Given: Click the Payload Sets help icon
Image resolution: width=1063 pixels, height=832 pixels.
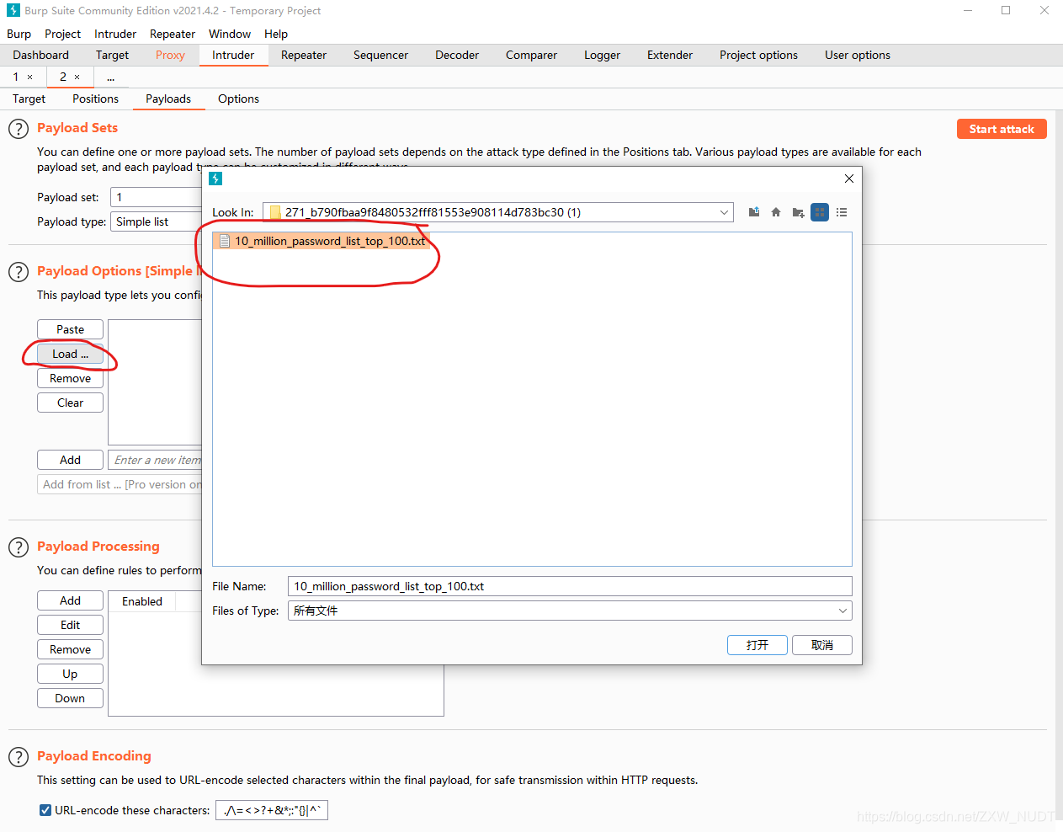Looking at the screenshot, I should coord(18,128).
